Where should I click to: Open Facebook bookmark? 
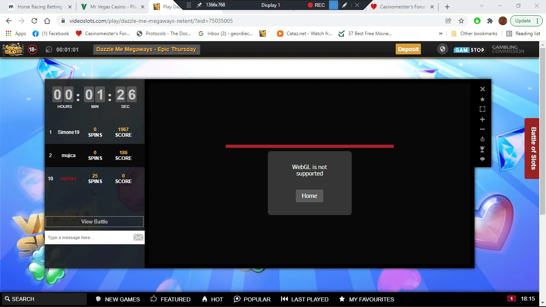(x=51, y=34)
